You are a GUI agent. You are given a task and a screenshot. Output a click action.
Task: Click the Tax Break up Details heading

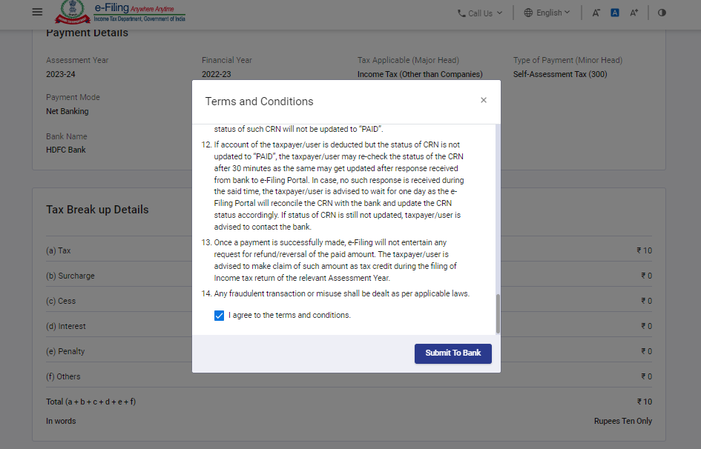[x=97, y=210]
